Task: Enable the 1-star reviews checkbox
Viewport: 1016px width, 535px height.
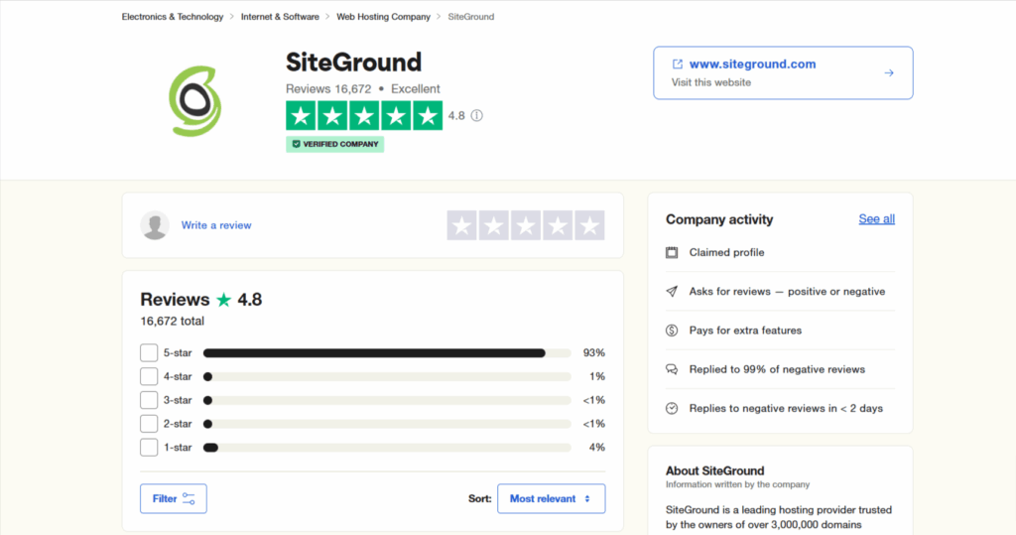Action: pos(149,448)
